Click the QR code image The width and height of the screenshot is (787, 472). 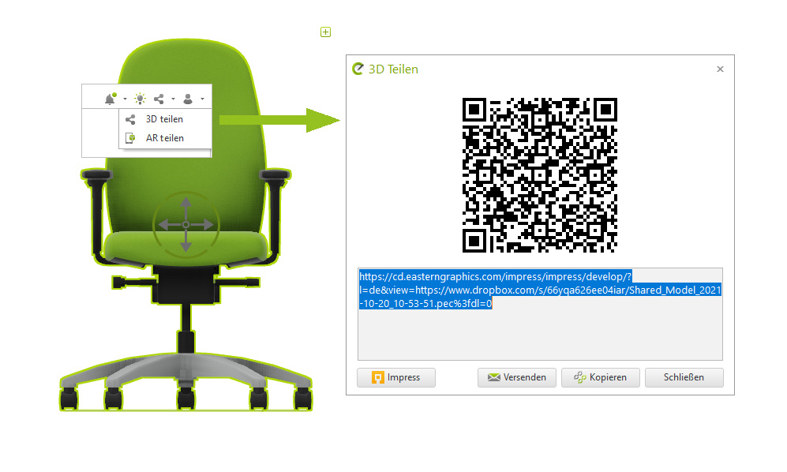click(540, 175)
